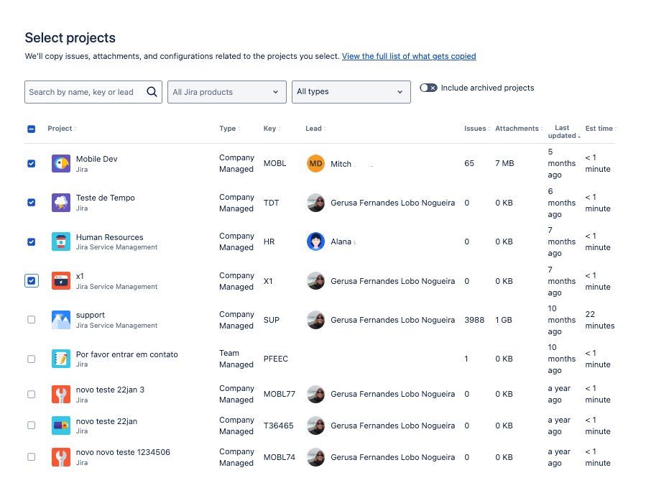Image resolution: width=646 pixels, height=478 pixels.
Task: Toggle the select-all projects header checkbox
Action: coord(32,129)
